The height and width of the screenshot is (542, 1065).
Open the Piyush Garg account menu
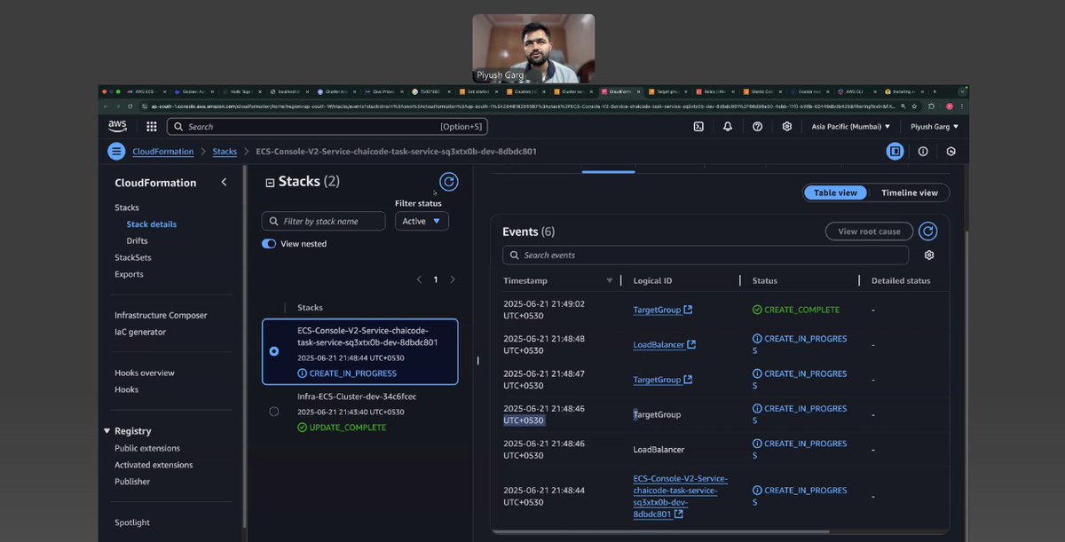[935, 127]
